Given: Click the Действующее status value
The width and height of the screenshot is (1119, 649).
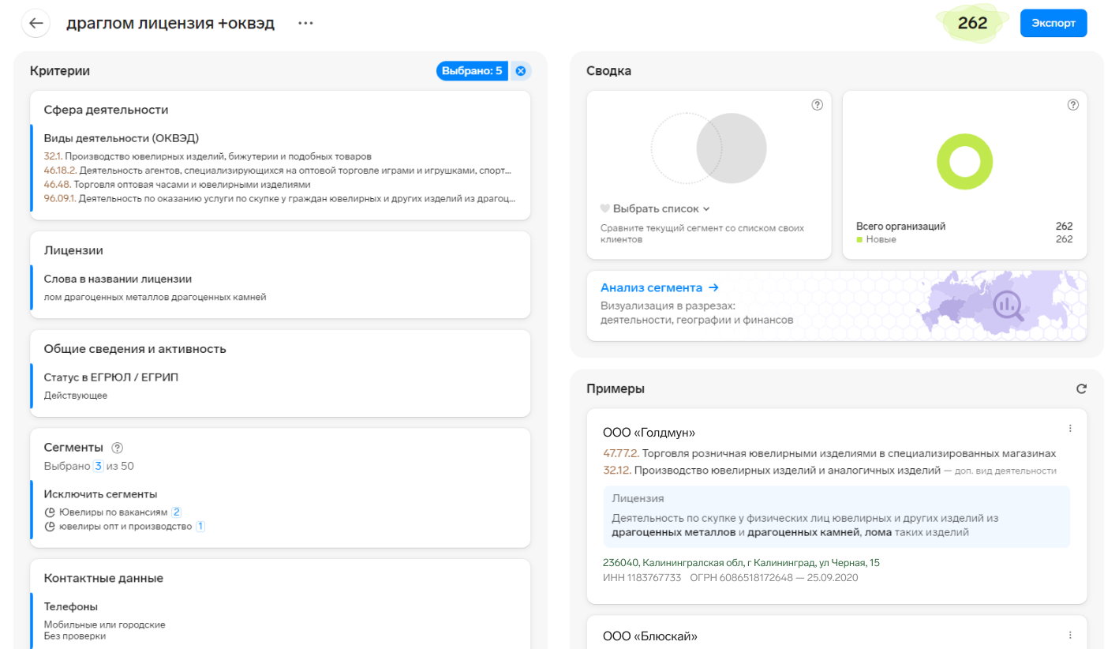Looking at the screenshot, I should [x=76, y=396].
